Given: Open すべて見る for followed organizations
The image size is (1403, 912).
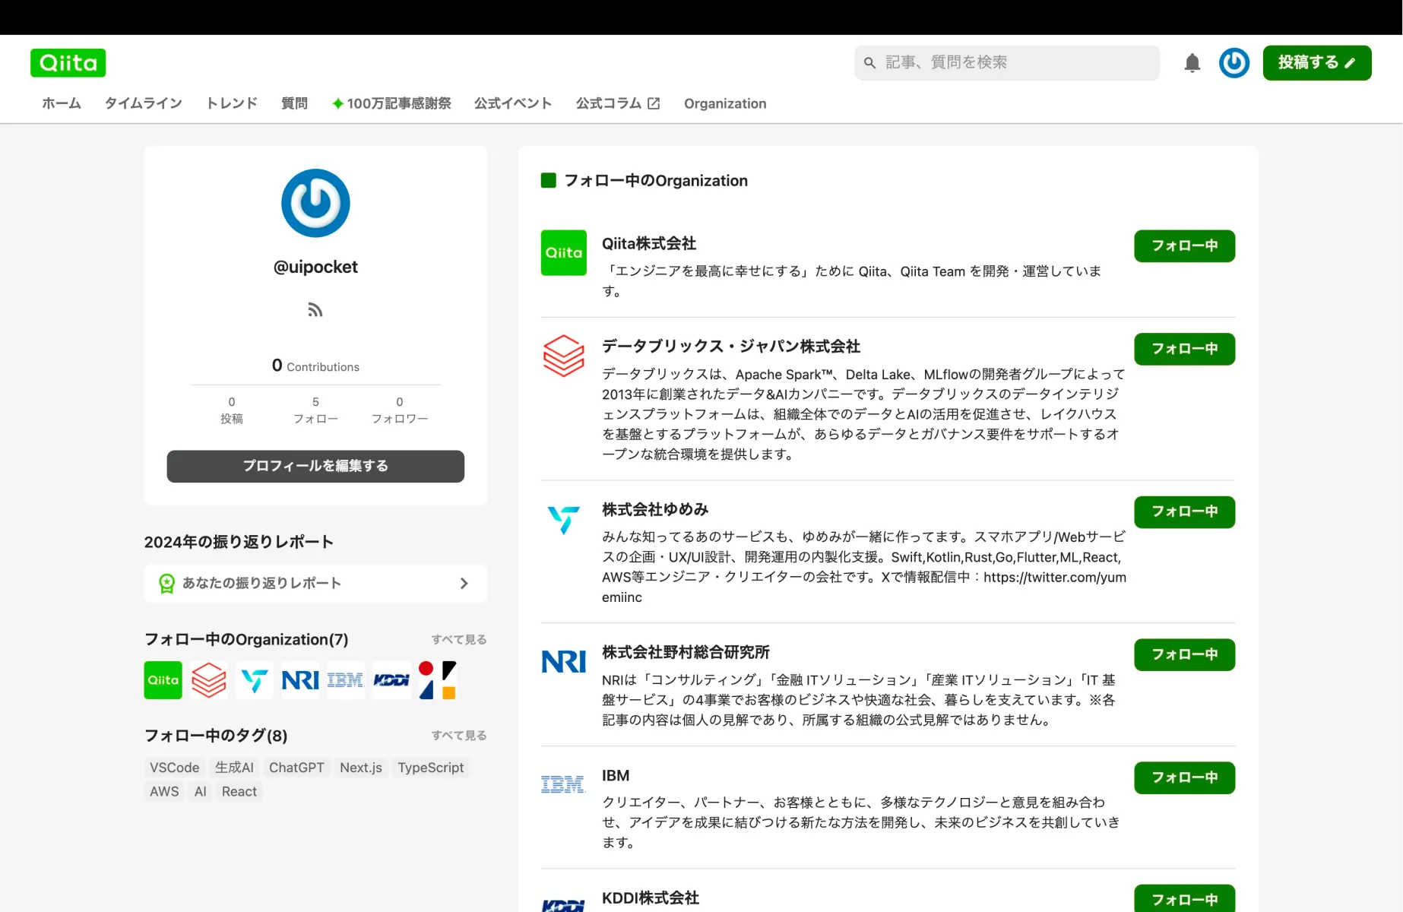Looking at the screenshot, I should pos(458,639).
